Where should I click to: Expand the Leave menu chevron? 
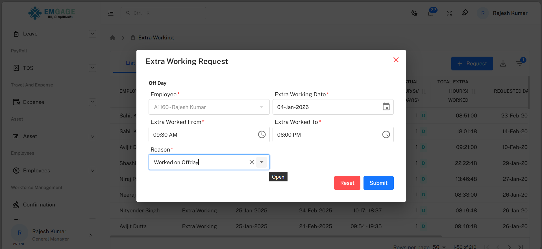92,34
